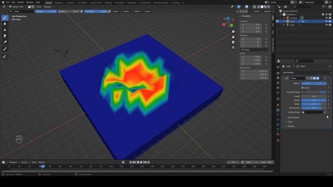Open the Add Modifier dropdown
This screenshot has height=187, width=333.
click(306, 73)
